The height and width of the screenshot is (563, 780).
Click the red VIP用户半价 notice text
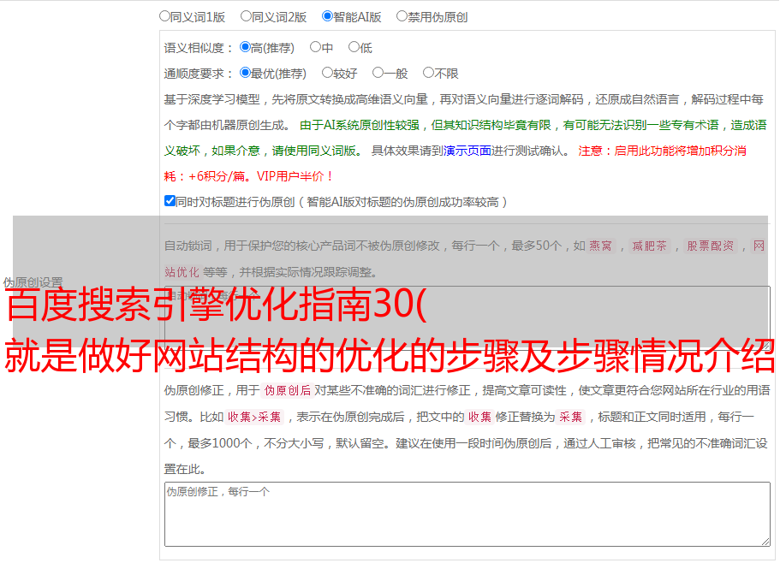(295, 176)
